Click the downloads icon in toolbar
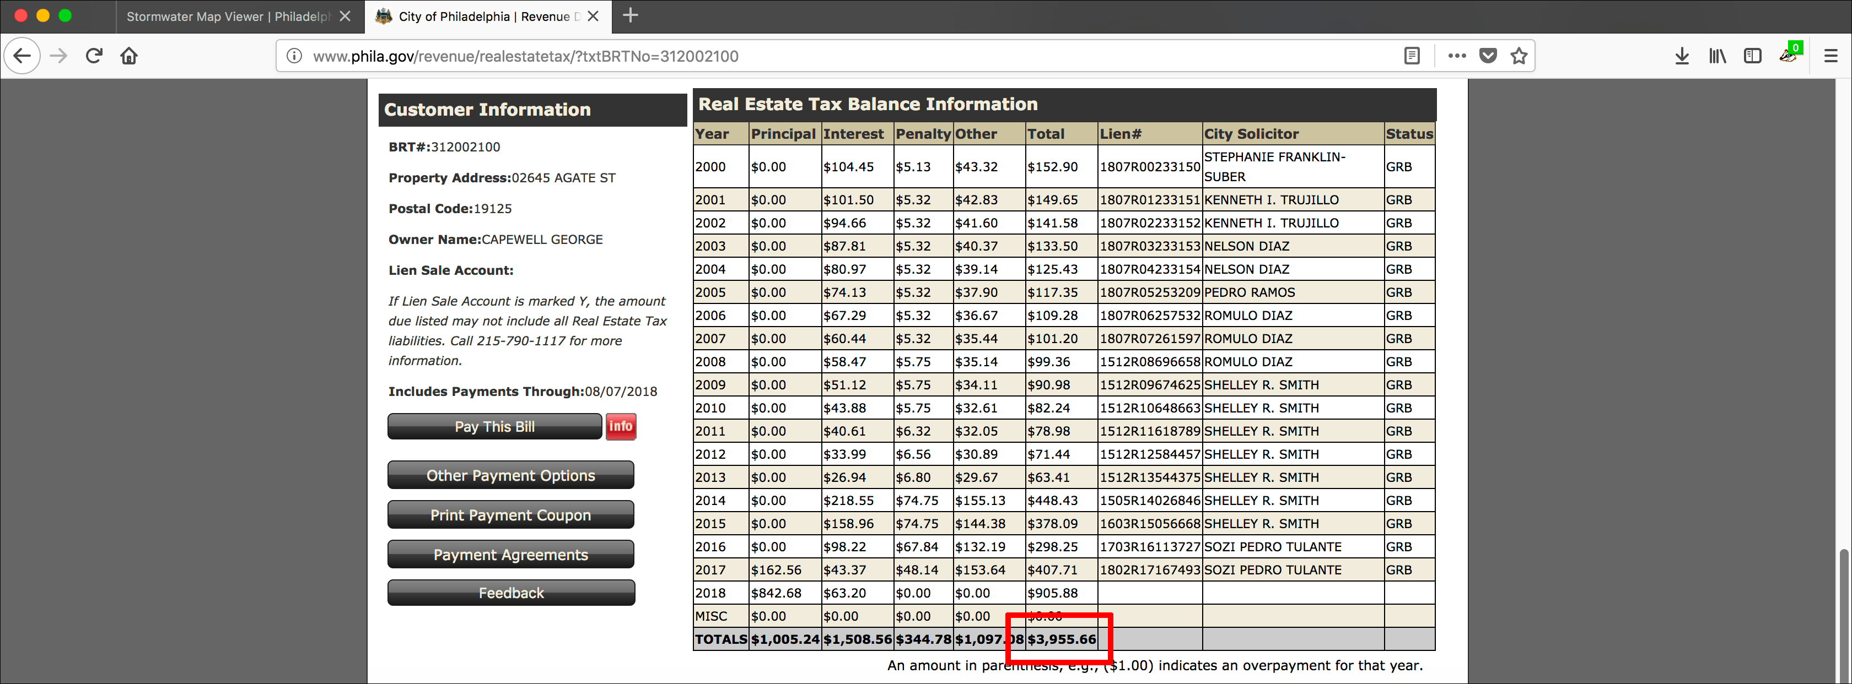The width and height of the screenshot is (1852, 684). (x=1681, y=56)
